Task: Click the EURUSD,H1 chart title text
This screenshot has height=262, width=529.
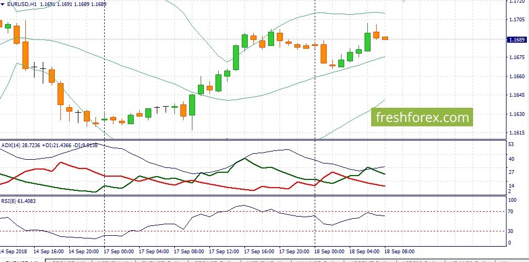Action: 21,4
